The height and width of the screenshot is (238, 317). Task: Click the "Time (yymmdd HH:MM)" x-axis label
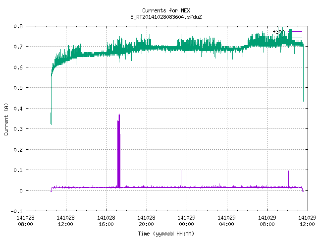pos(166,234)
